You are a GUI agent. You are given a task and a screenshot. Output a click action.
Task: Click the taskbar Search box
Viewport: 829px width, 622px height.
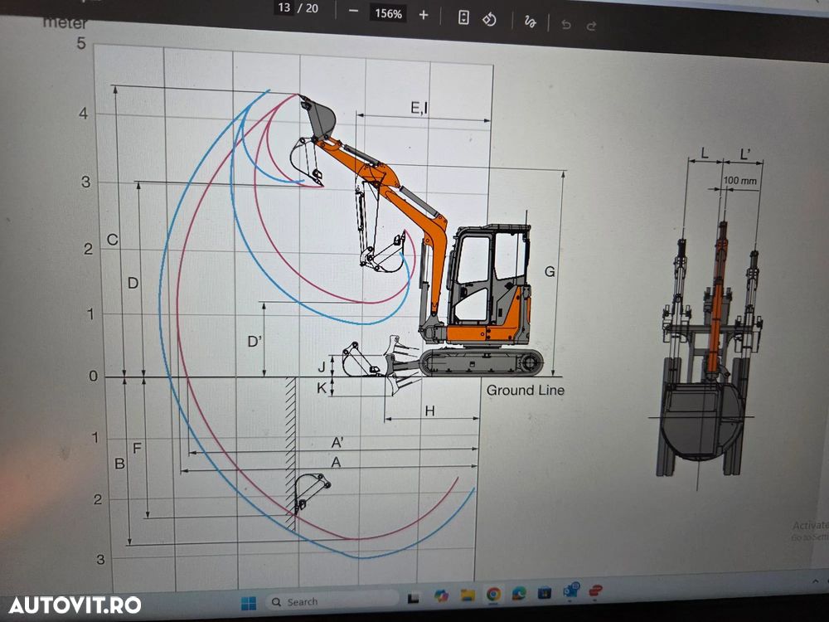click(x=333, y=601)
